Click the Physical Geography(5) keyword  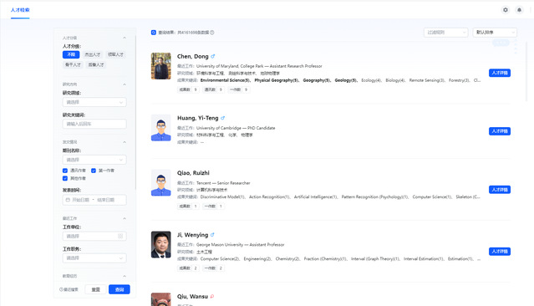coord(277,80)
